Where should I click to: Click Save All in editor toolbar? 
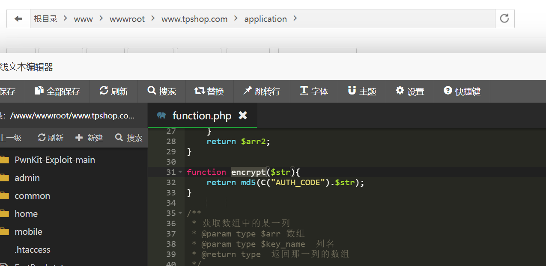coord(57,91)
